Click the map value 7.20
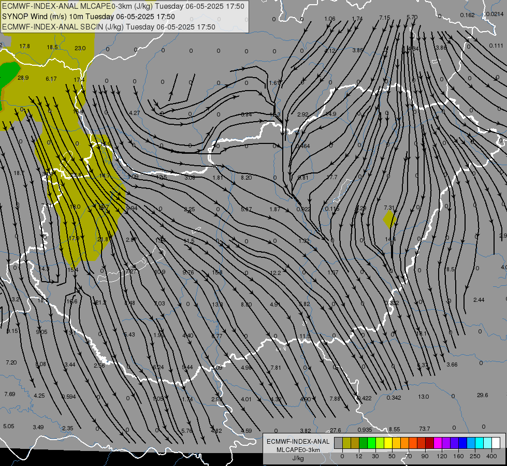The height and width of the screenshot is (466, 507). pos(11,362)
